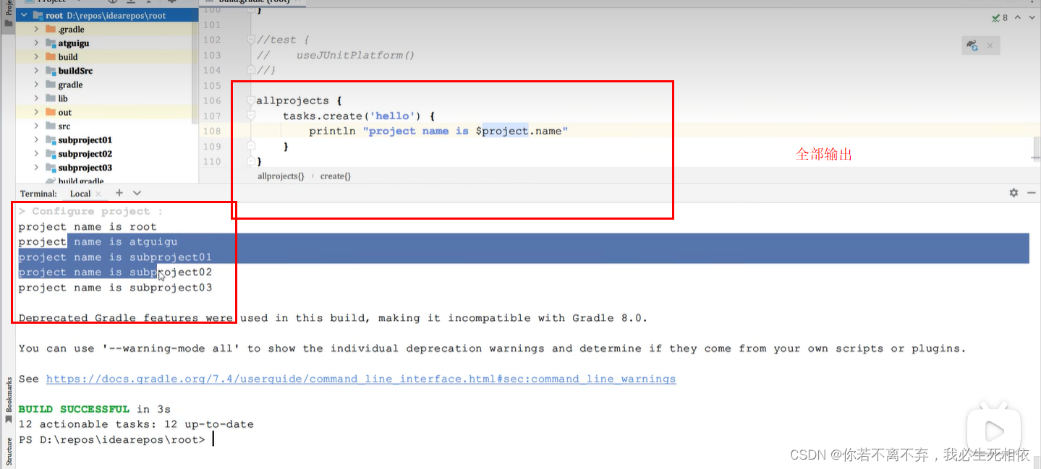Jump to next highlighted problem arrow
Image resolution: width=1041 pixels, height=469 pixels.
[x=1032, y=17]
